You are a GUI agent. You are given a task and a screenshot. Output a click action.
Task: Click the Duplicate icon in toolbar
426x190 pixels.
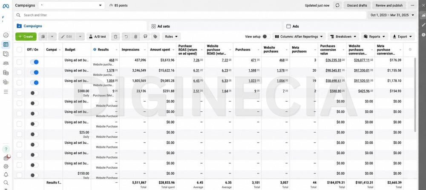click(x=43, y=37)
